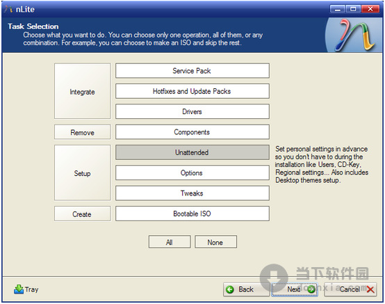
Task: Click the red X Cancel icon
Action: point(370,290)
